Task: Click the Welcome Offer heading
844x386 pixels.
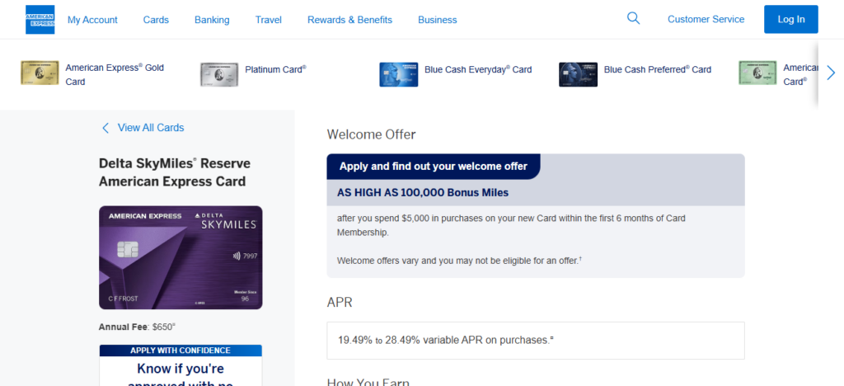Action: (372, 134)
